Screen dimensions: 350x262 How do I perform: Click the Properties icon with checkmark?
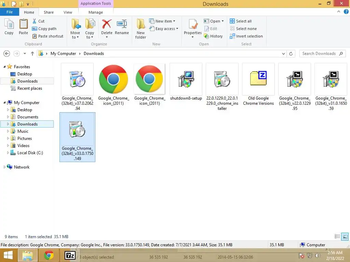(193, 24)
